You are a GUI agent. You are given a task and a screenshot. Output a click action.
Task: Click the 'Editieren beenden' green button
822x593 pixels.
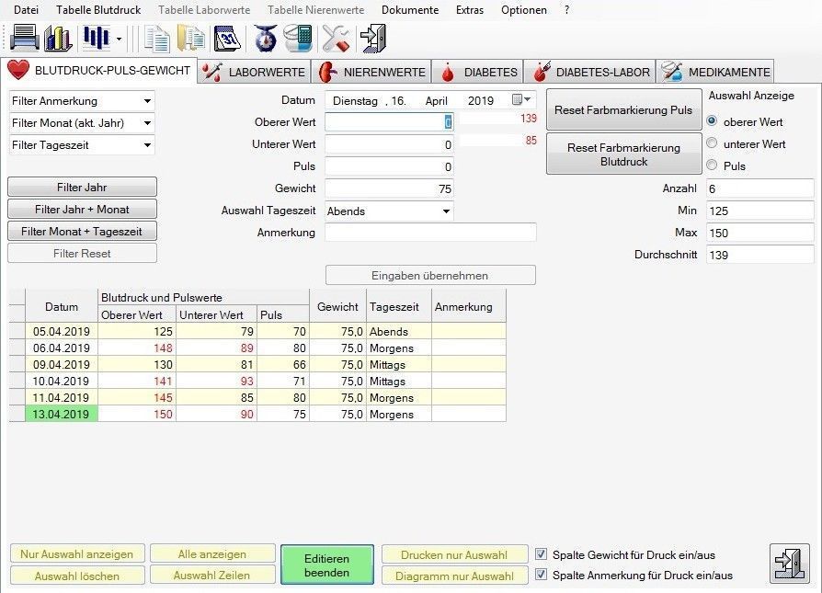[326, 564]
